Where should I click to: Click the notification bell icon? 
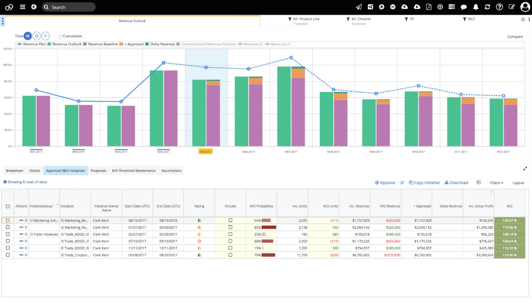[x=476, y=7]
